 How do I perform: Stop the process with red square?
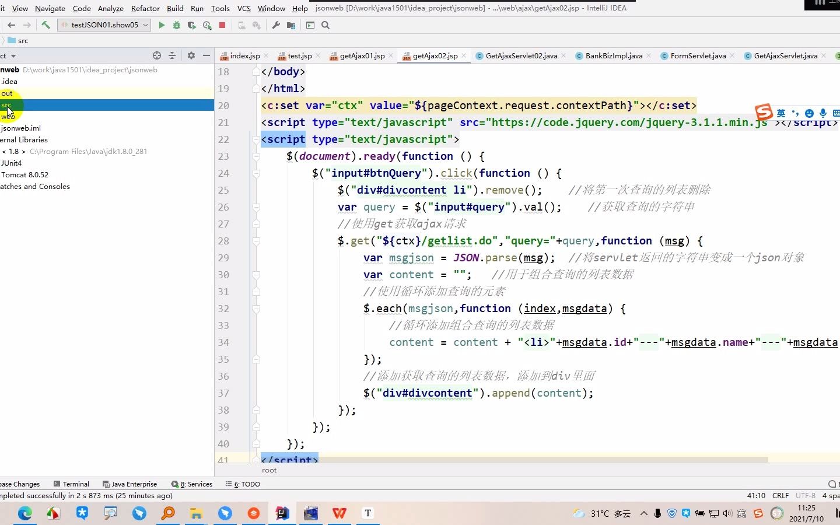click(222, 25)
